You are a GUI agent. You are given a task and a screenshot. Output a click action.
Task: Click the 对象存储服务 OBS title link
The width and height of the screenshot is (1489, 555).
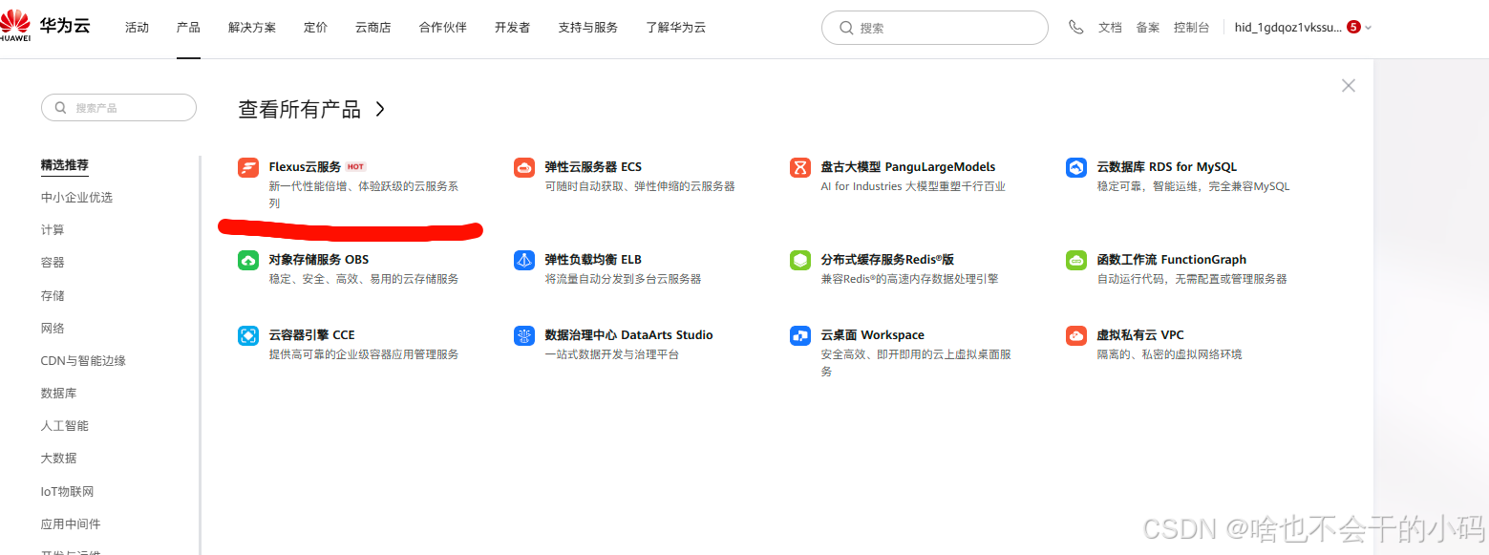coord(319,260)
